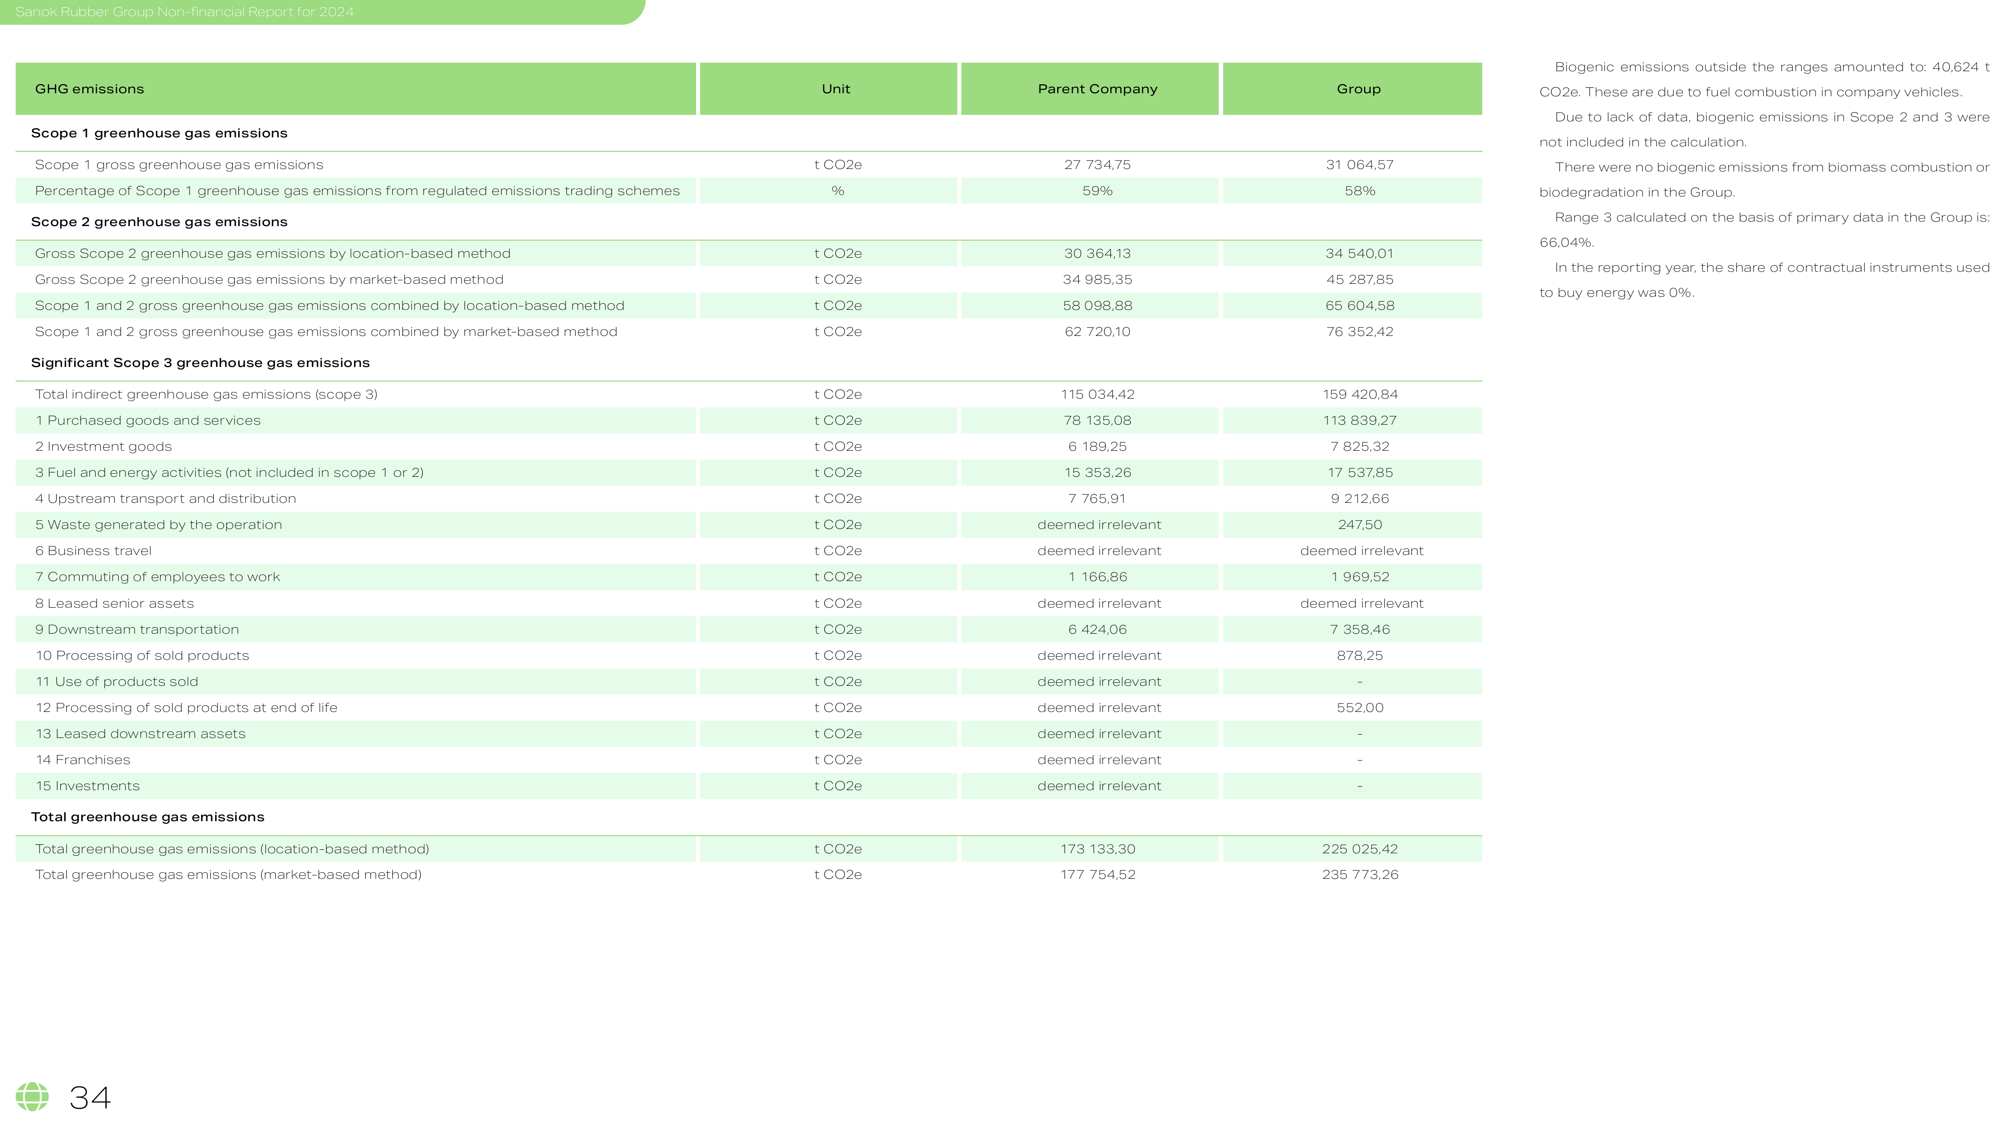Image resolution: width=2006 pixels, height=1128 pixels.
Task: Select the value 34 985,35
Action: (x=1098, y=279)
